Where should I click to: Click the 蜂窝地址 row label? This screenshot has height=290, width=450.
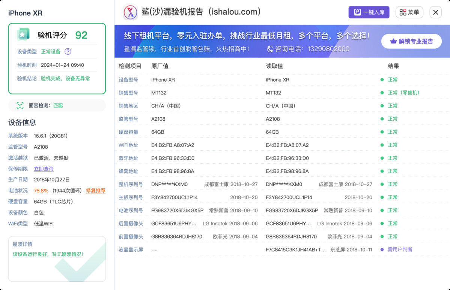click(x=128, y=171)
